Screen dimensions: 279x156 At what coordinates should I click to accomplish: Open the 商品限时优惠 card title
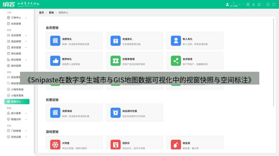pyautogui.click(x=130, y=111)
